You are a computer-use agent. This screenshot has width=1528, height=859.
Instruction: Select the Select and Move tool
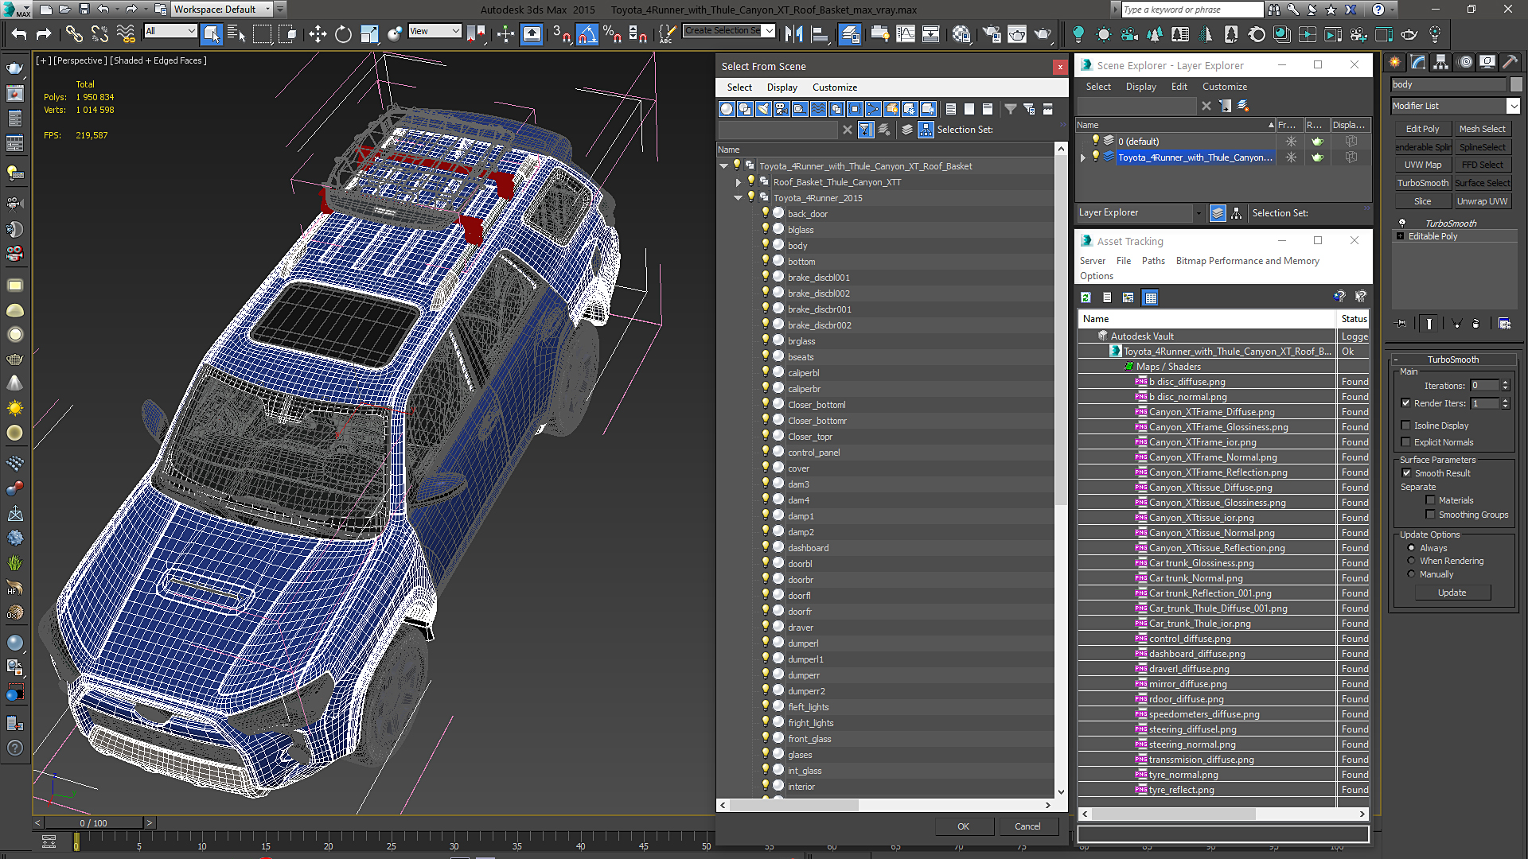pos(318,33)
